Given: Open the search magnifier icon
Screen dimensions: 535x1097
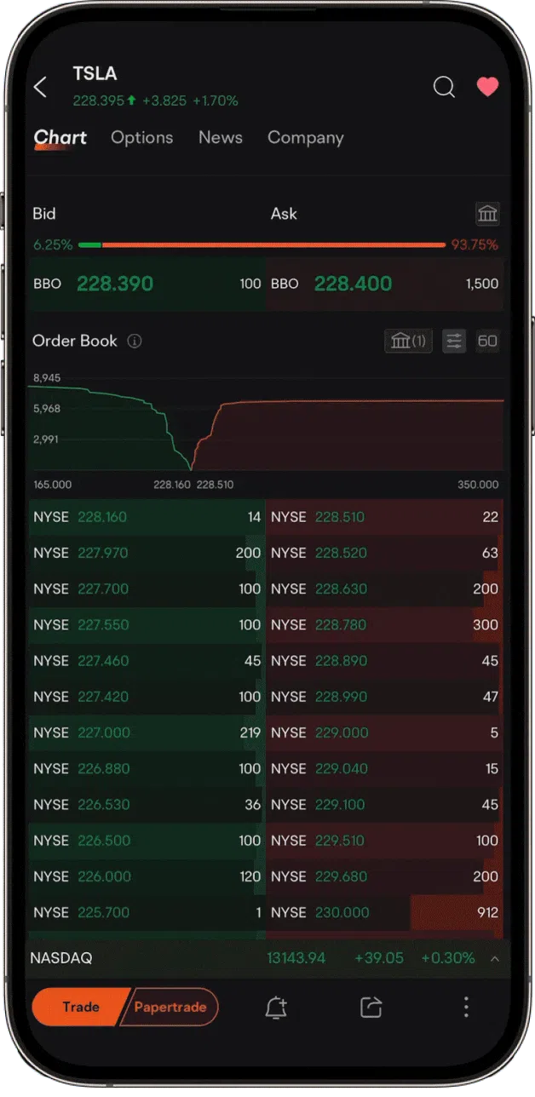Looking at the screenshot, I should (444, 87).
